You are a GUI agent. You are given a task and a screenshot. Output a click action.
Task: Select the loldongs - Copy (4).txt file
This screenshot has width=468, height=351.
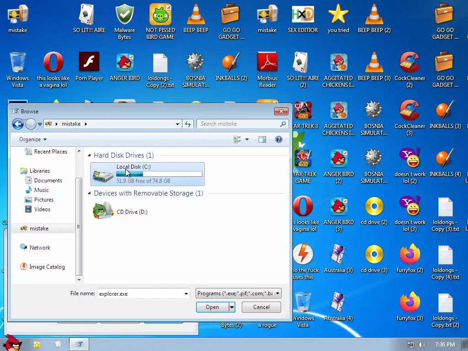point(445,262)
